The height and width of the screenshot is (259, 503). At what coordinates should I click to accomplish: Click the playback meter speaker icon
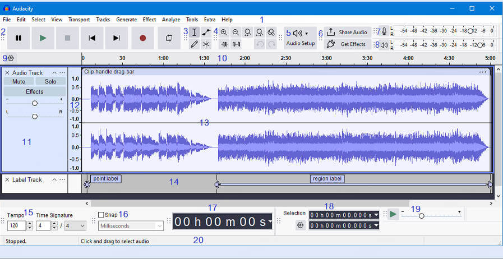(x=384, y=45)
